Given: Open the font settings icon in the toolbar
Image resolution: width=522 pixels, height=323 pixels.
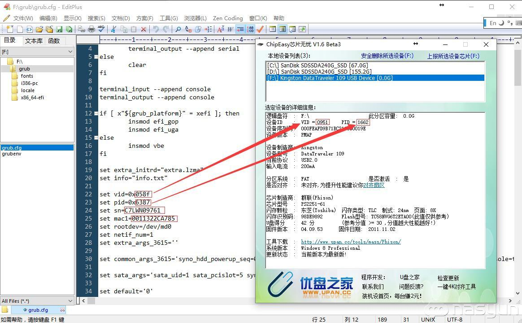Looking at the screenshot, I should pyautogui.click(x=220, y=29).
